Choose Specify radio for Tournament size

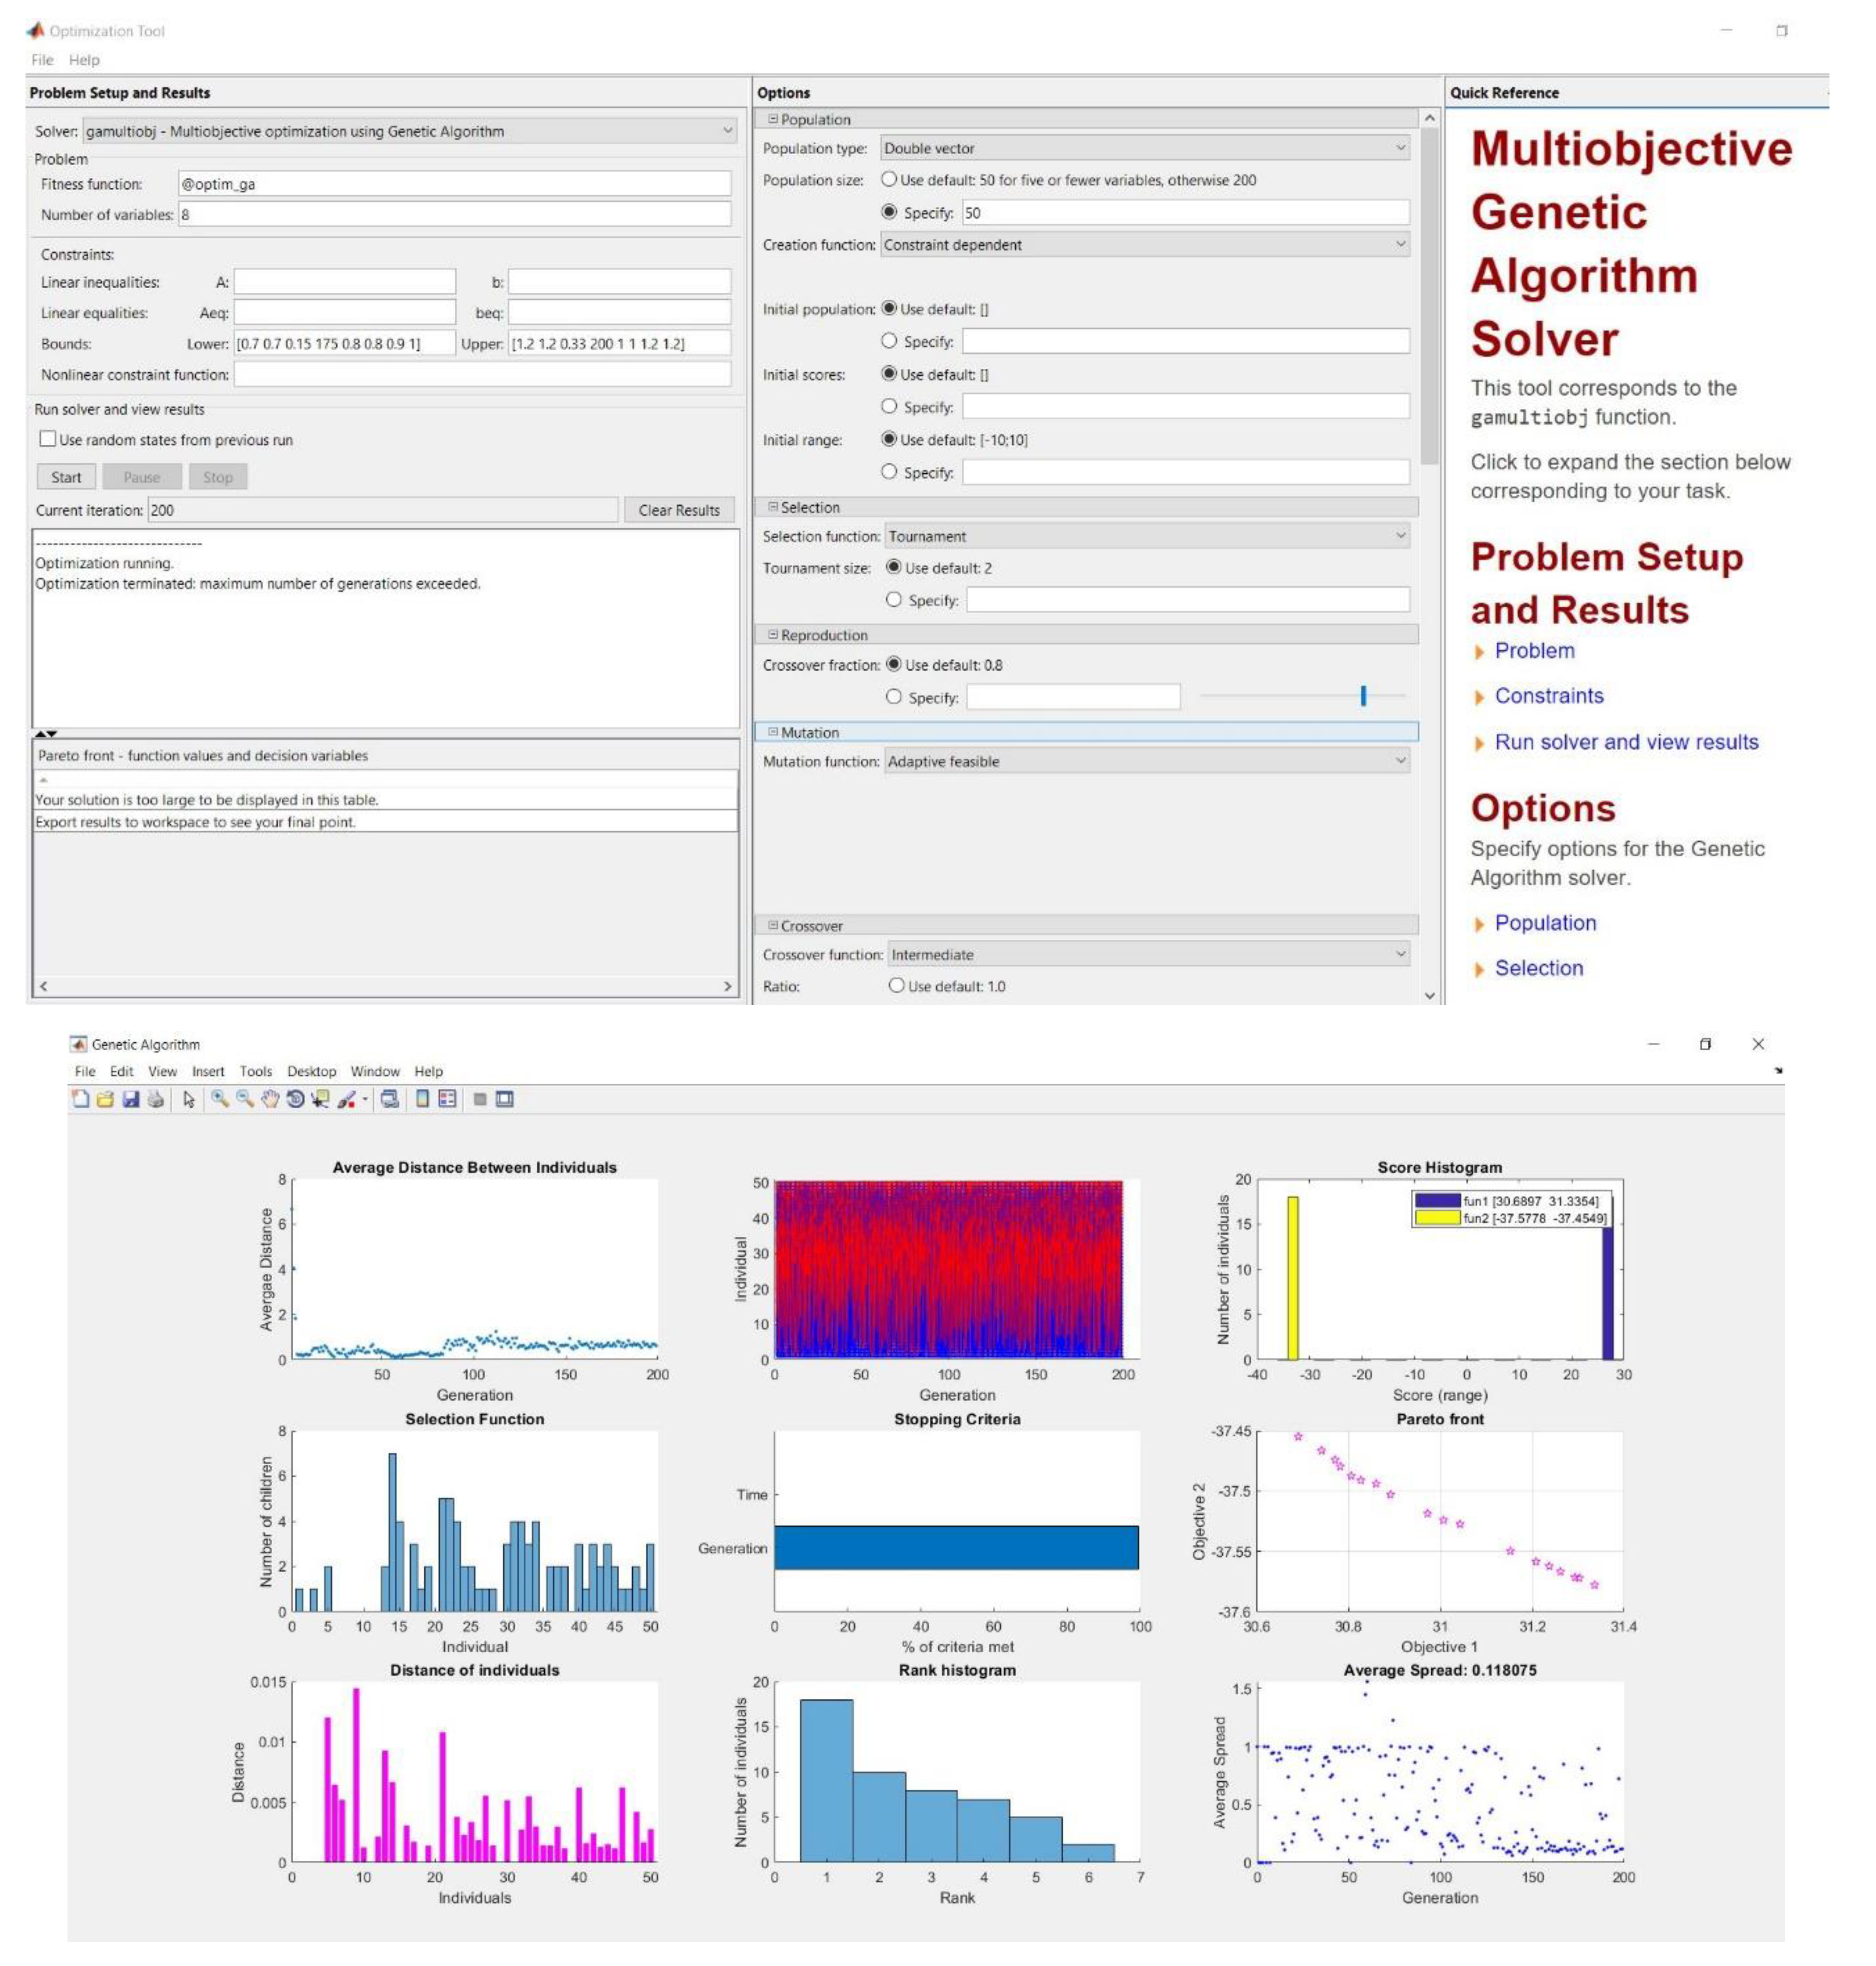(x=894, y=600)
